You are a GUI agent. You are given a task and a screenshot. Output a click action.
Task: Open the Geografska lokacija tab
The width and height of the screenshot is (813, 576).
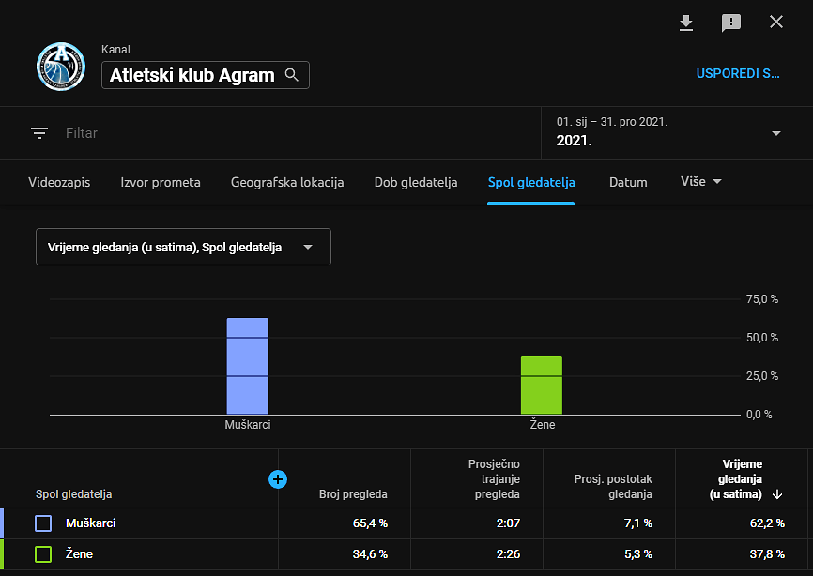point(287,183)
